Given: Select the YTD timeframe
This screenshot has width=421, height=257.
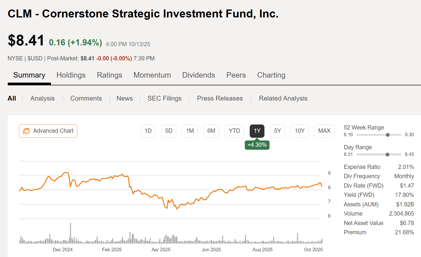Looking at the screenshot, I should 234,131.
